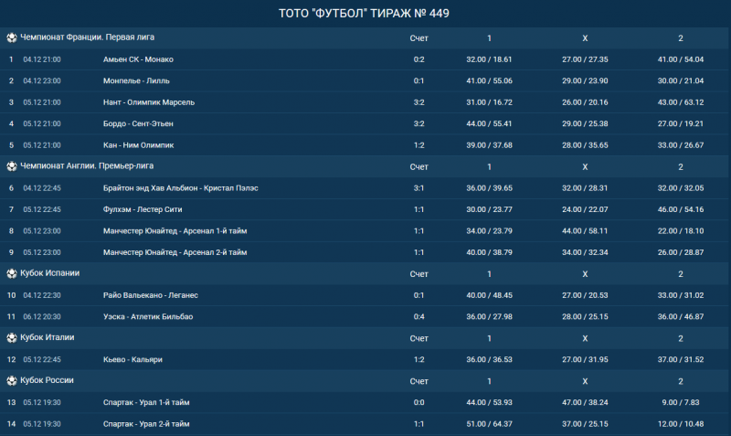This screenshot has height=436, width=731.
Task: Select Манчестер Юнайтед - Арсенал 2-й тайм
Action: click(x=175, y=253)
